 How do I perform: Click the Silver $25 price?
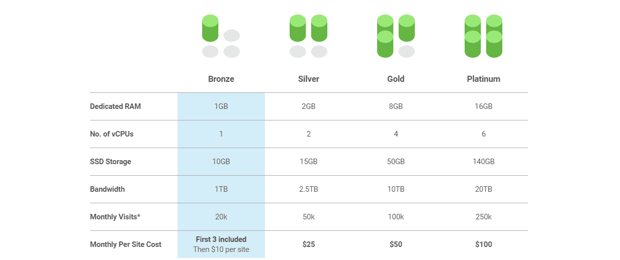click(x=308, y=244)
